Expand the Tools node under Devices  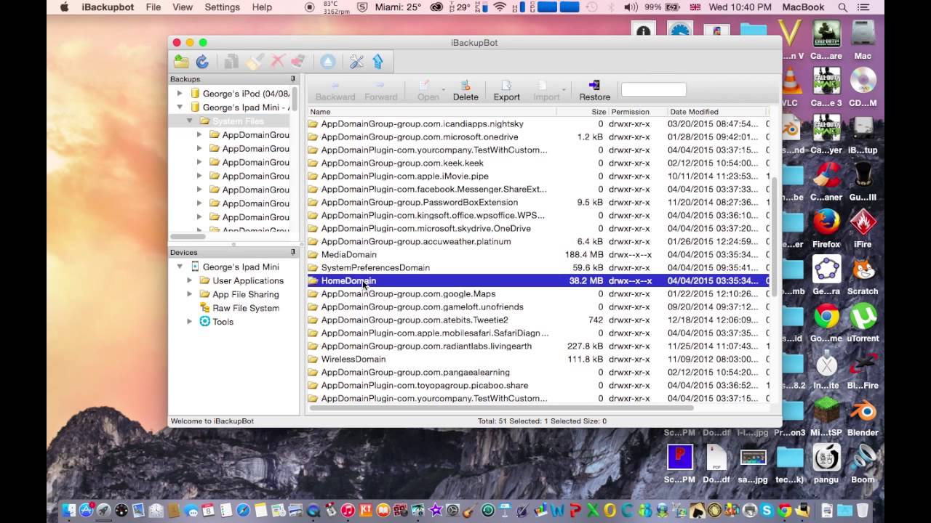190,322
